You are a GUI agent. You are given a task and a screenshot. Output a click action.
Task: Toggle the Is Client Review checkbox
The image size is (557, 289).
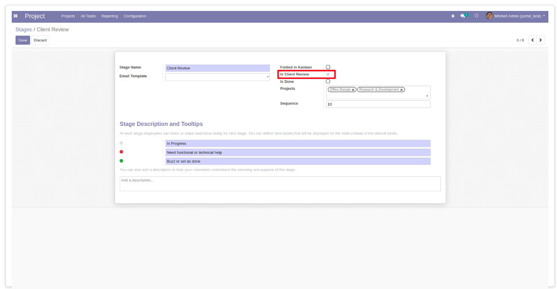pyautogui.click(x=328, y=74)
